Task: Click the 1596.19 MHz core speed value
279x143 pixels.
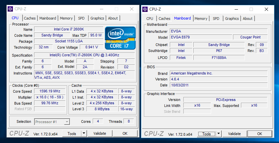Action: (50, 91)
